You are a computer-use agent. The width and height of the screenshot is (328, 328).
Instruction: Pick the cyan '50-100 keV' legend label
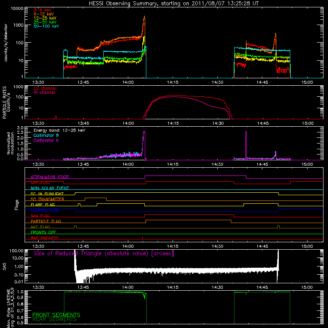pos(46,26)
